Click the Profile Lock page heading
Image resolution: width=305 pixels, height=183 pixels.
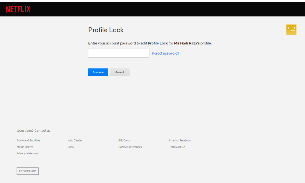coord(106,30)
